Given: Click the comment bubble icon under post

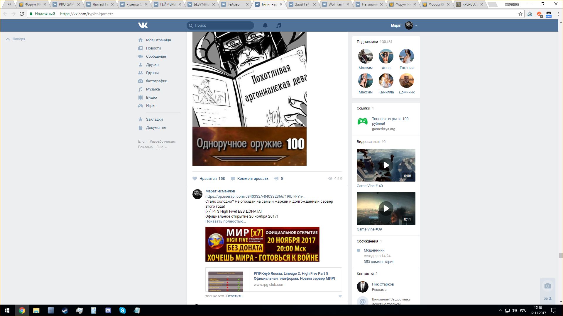Looking at the screenshot, I should click(x=233, y=179).
